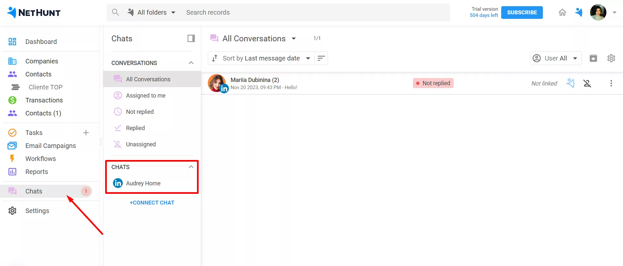The height and width of the screenshot is (266, 623).
Task: Click the Reports chart icon
Action: 12,172
